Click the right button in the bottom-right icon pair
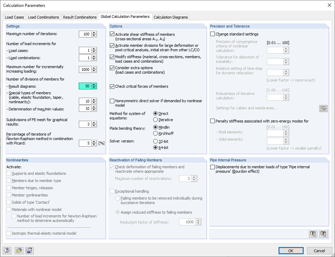The width and height of the screenshot is (335, 257). pos(323,234)
